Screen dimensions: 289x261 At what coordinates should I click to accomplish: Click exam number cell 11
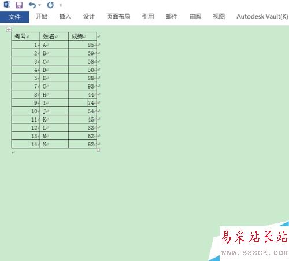[26, 119]
